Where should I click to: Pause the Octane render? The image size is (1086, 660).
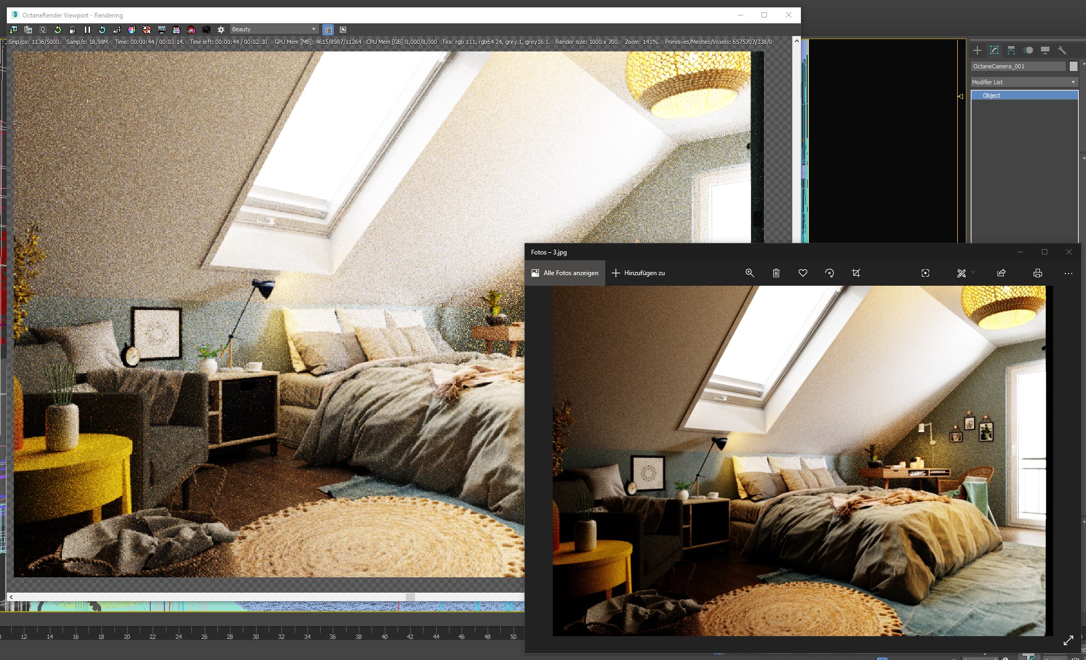[x=87, y=30]
